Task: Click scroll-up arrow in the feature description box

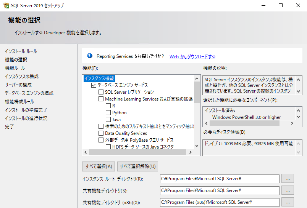Action: click(299, 79)
